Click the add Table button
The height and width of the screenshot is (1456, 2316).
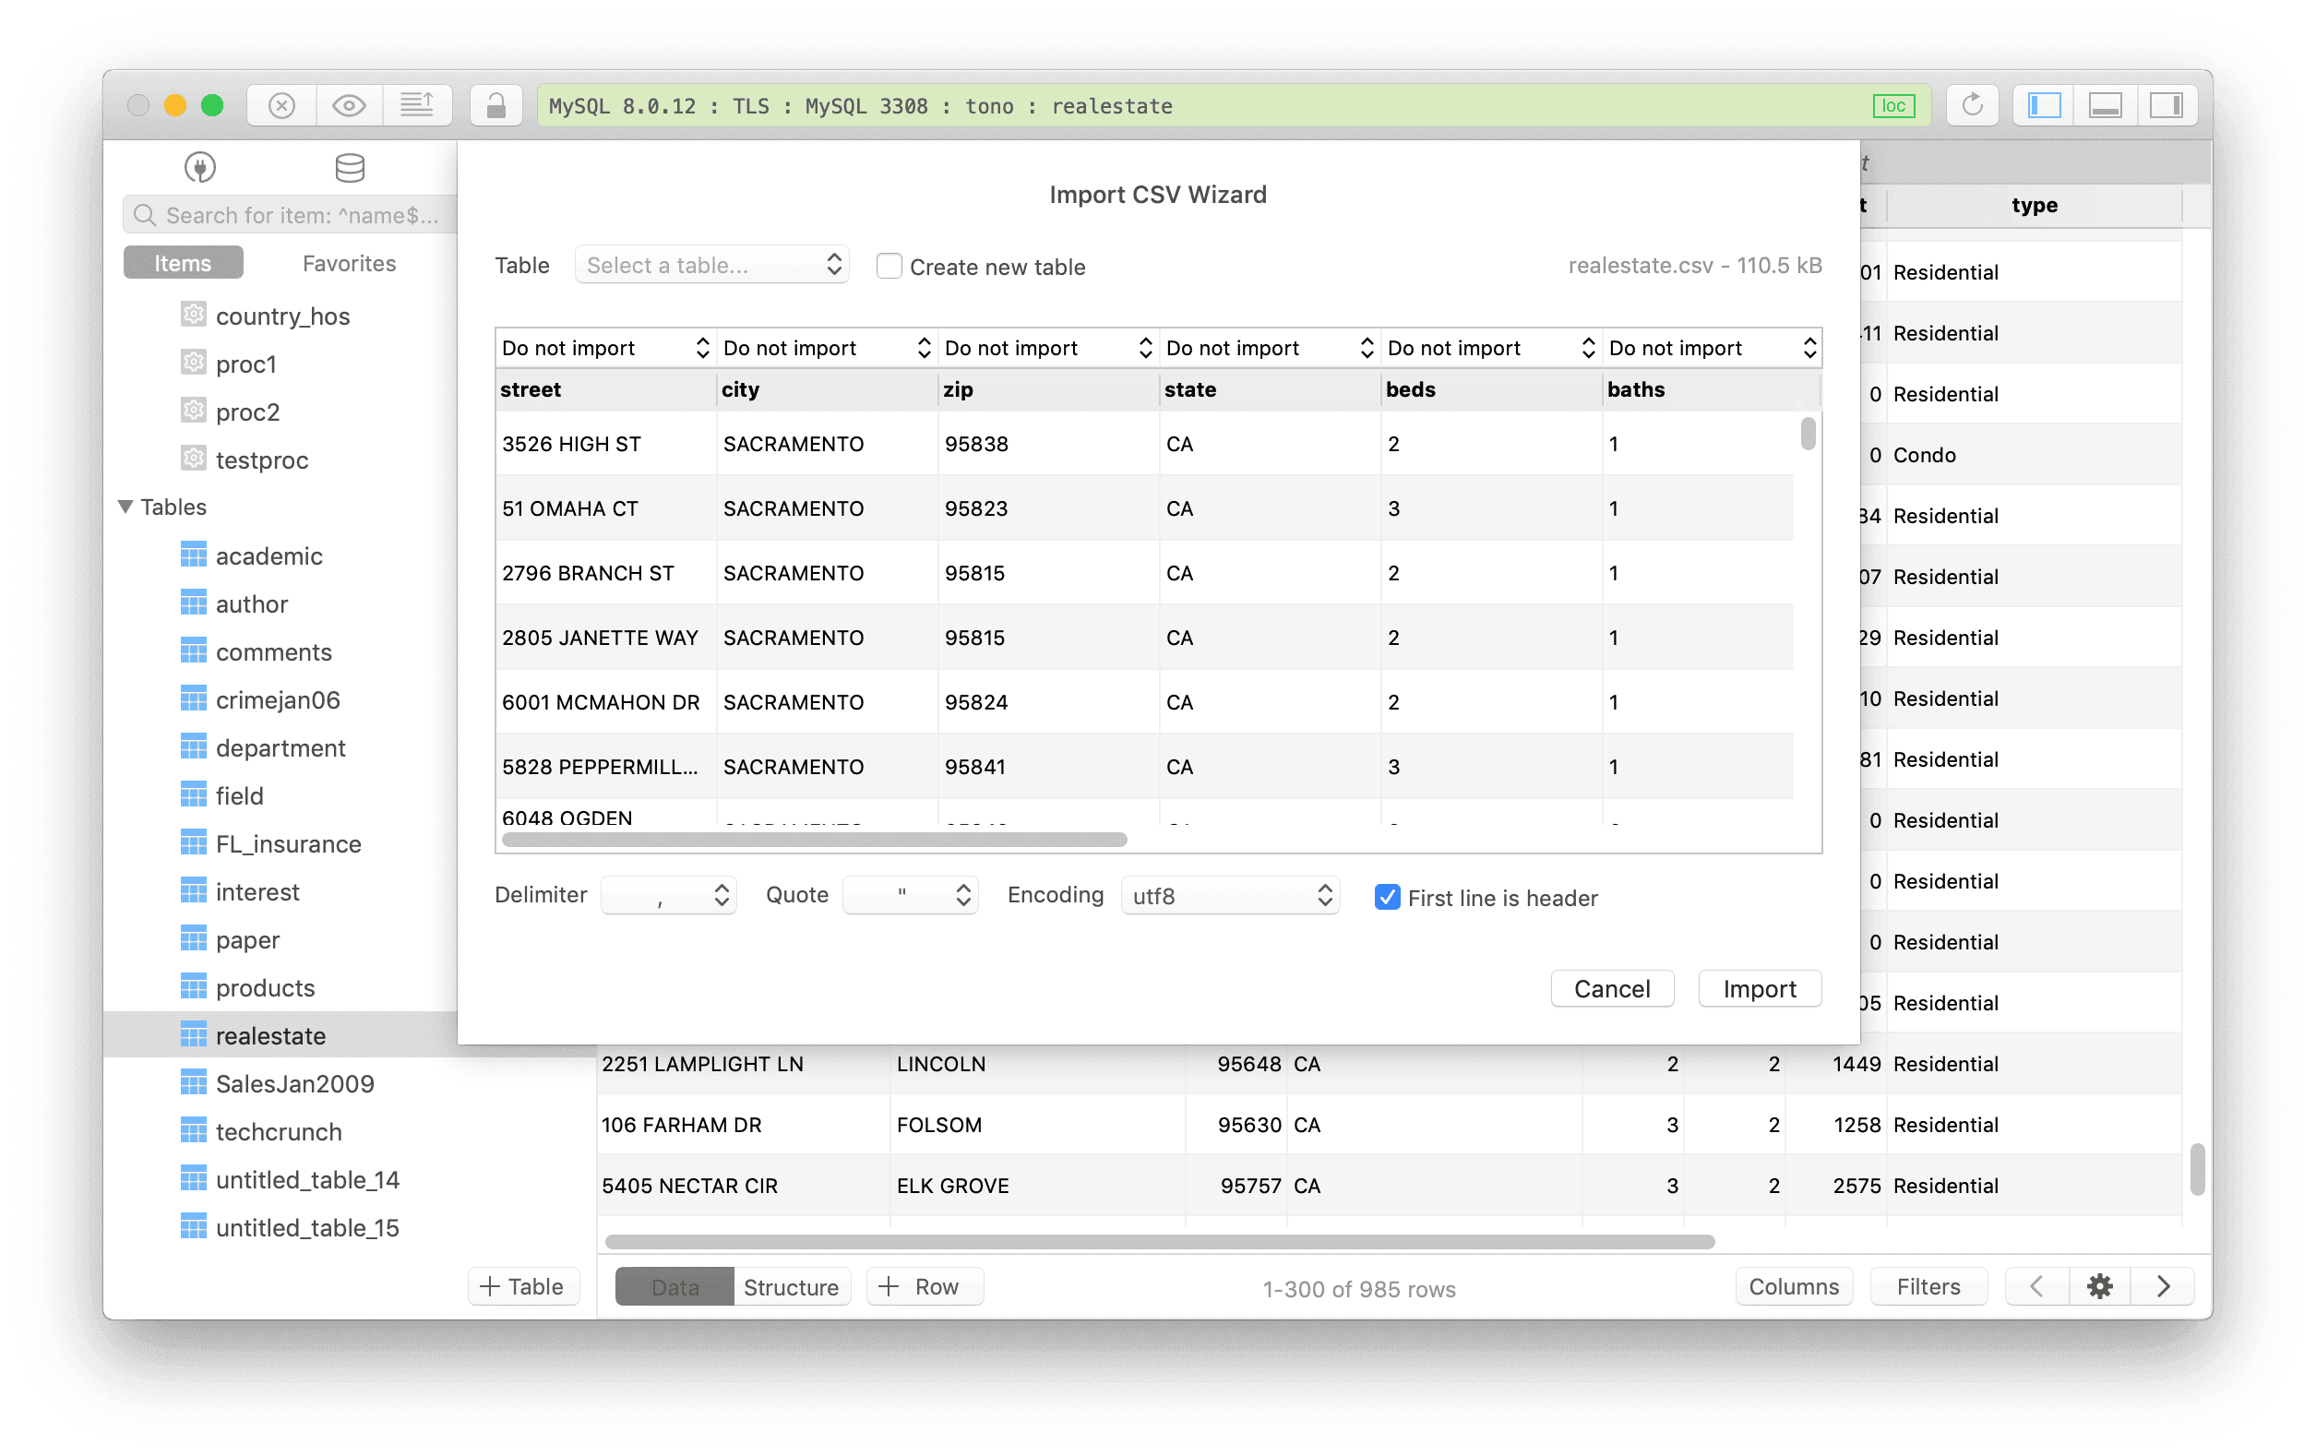(522, 1286)
